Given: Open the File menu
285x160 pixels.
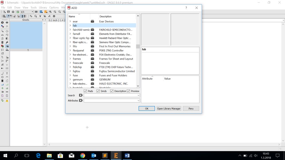Looking at the screenshot, I should [3, 7].
